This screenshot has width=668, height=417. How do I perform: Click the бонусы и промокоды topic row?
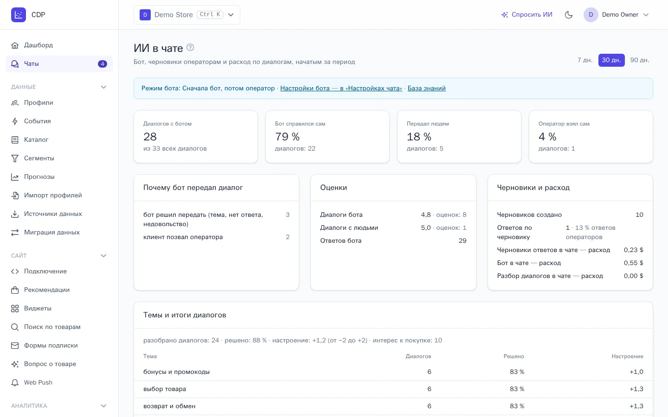[393, 372]
